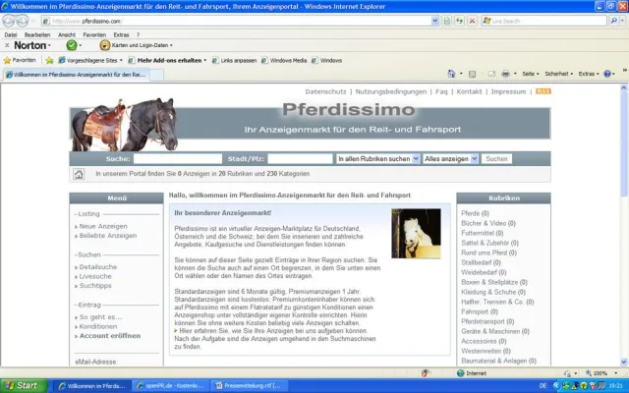Click the Norton green checkmark icon
The height and width of the screenshot is (393, 629).
pos(72,45)
